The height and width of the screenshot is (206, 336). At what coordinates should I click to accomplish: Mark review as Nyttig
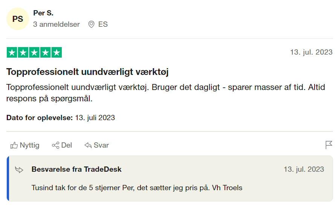click(x=25, y=145)
